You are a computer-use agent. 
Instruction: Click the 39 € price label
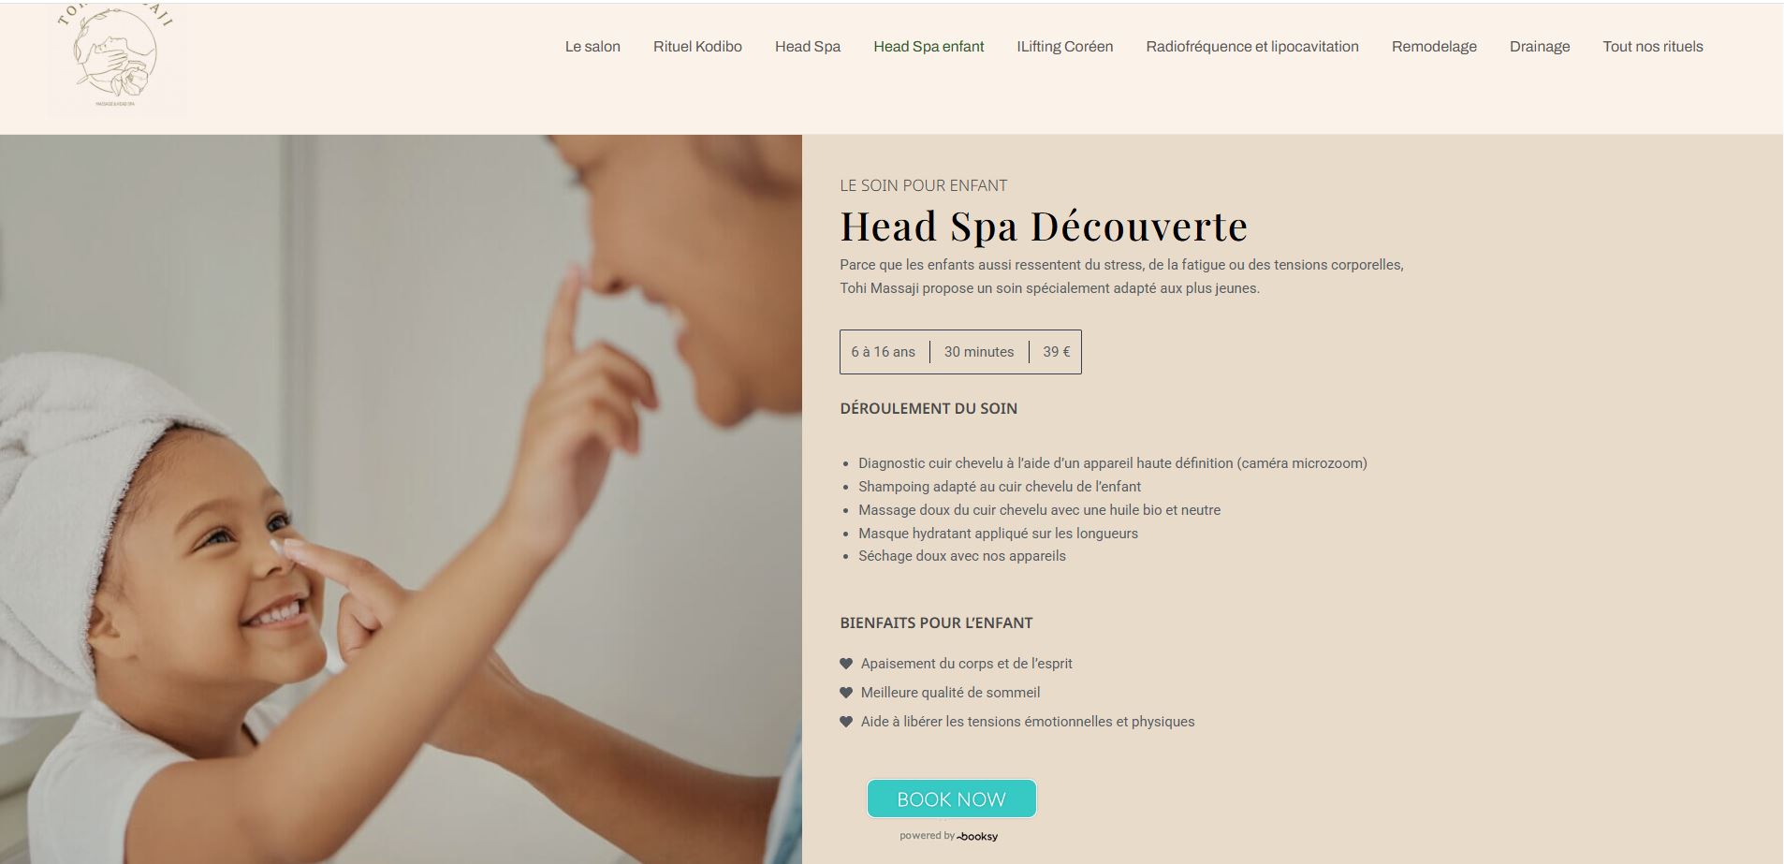[x=1057, y=352]
